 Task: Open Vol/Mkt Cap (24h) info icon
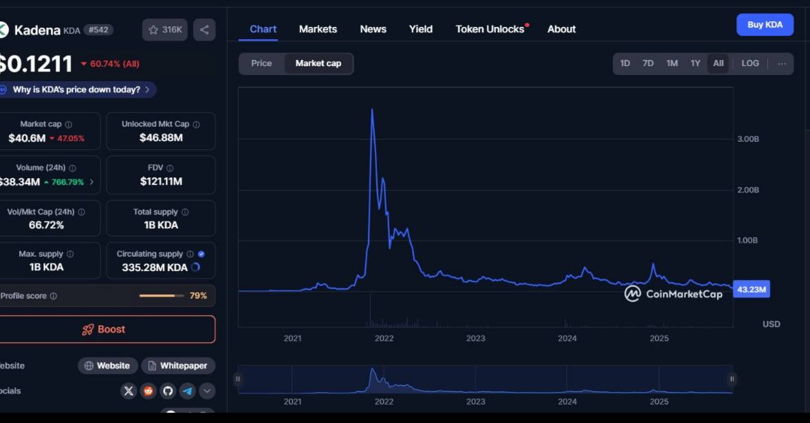click(x=82, y=213)
